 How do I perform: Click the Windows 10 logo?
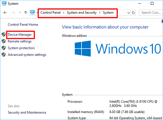(118, 49)
